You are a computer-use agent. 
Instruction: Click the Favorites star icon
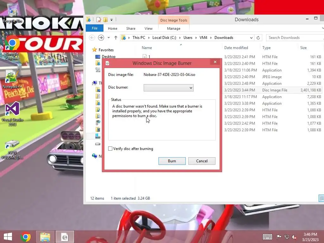[94, 50]
